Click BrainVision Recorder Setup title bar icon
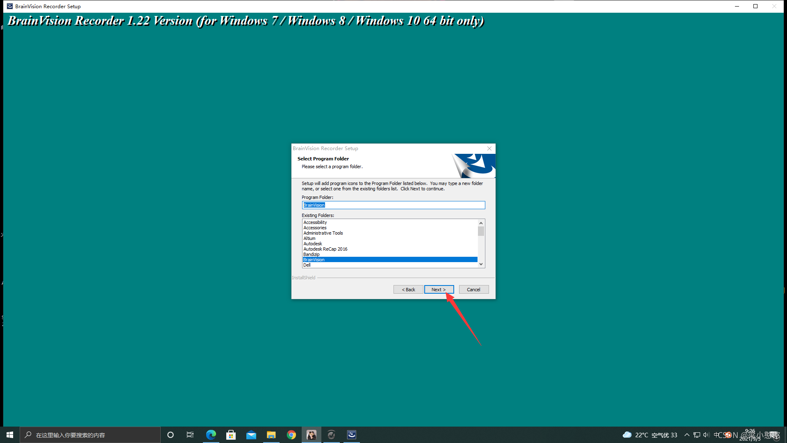This screenshot has height=443, width=787. 10,6
